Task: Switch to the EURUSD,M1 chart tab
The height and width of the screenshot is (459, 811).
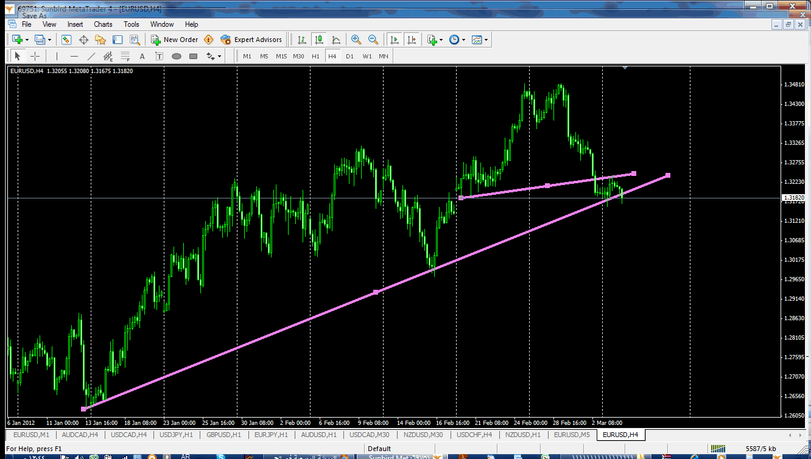Action: click(x=31, y=435)
